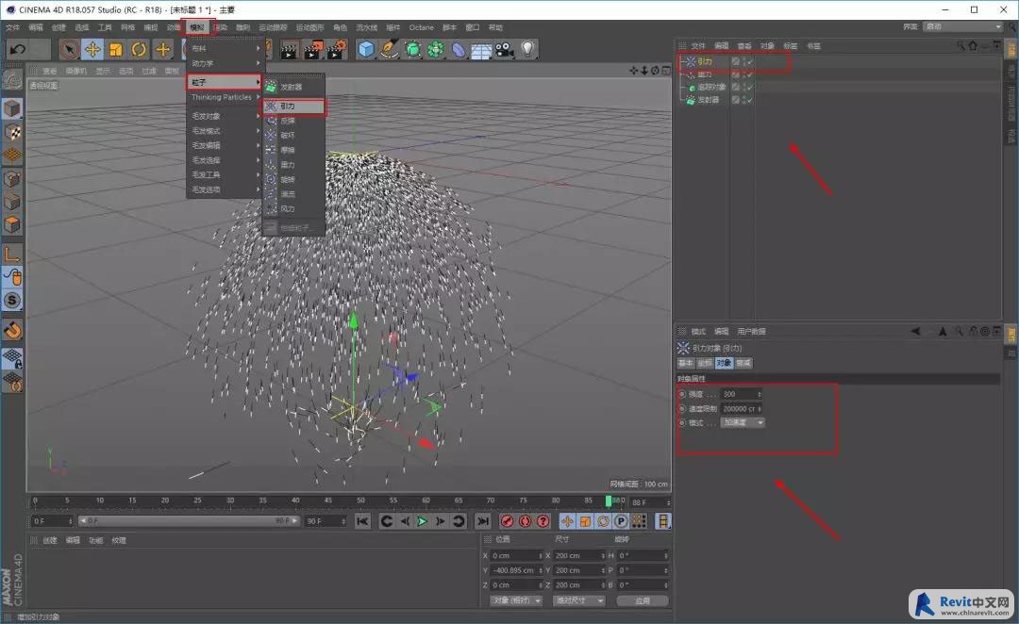Activate the Scale tool
1019x624 pixels.
[116, 49]
